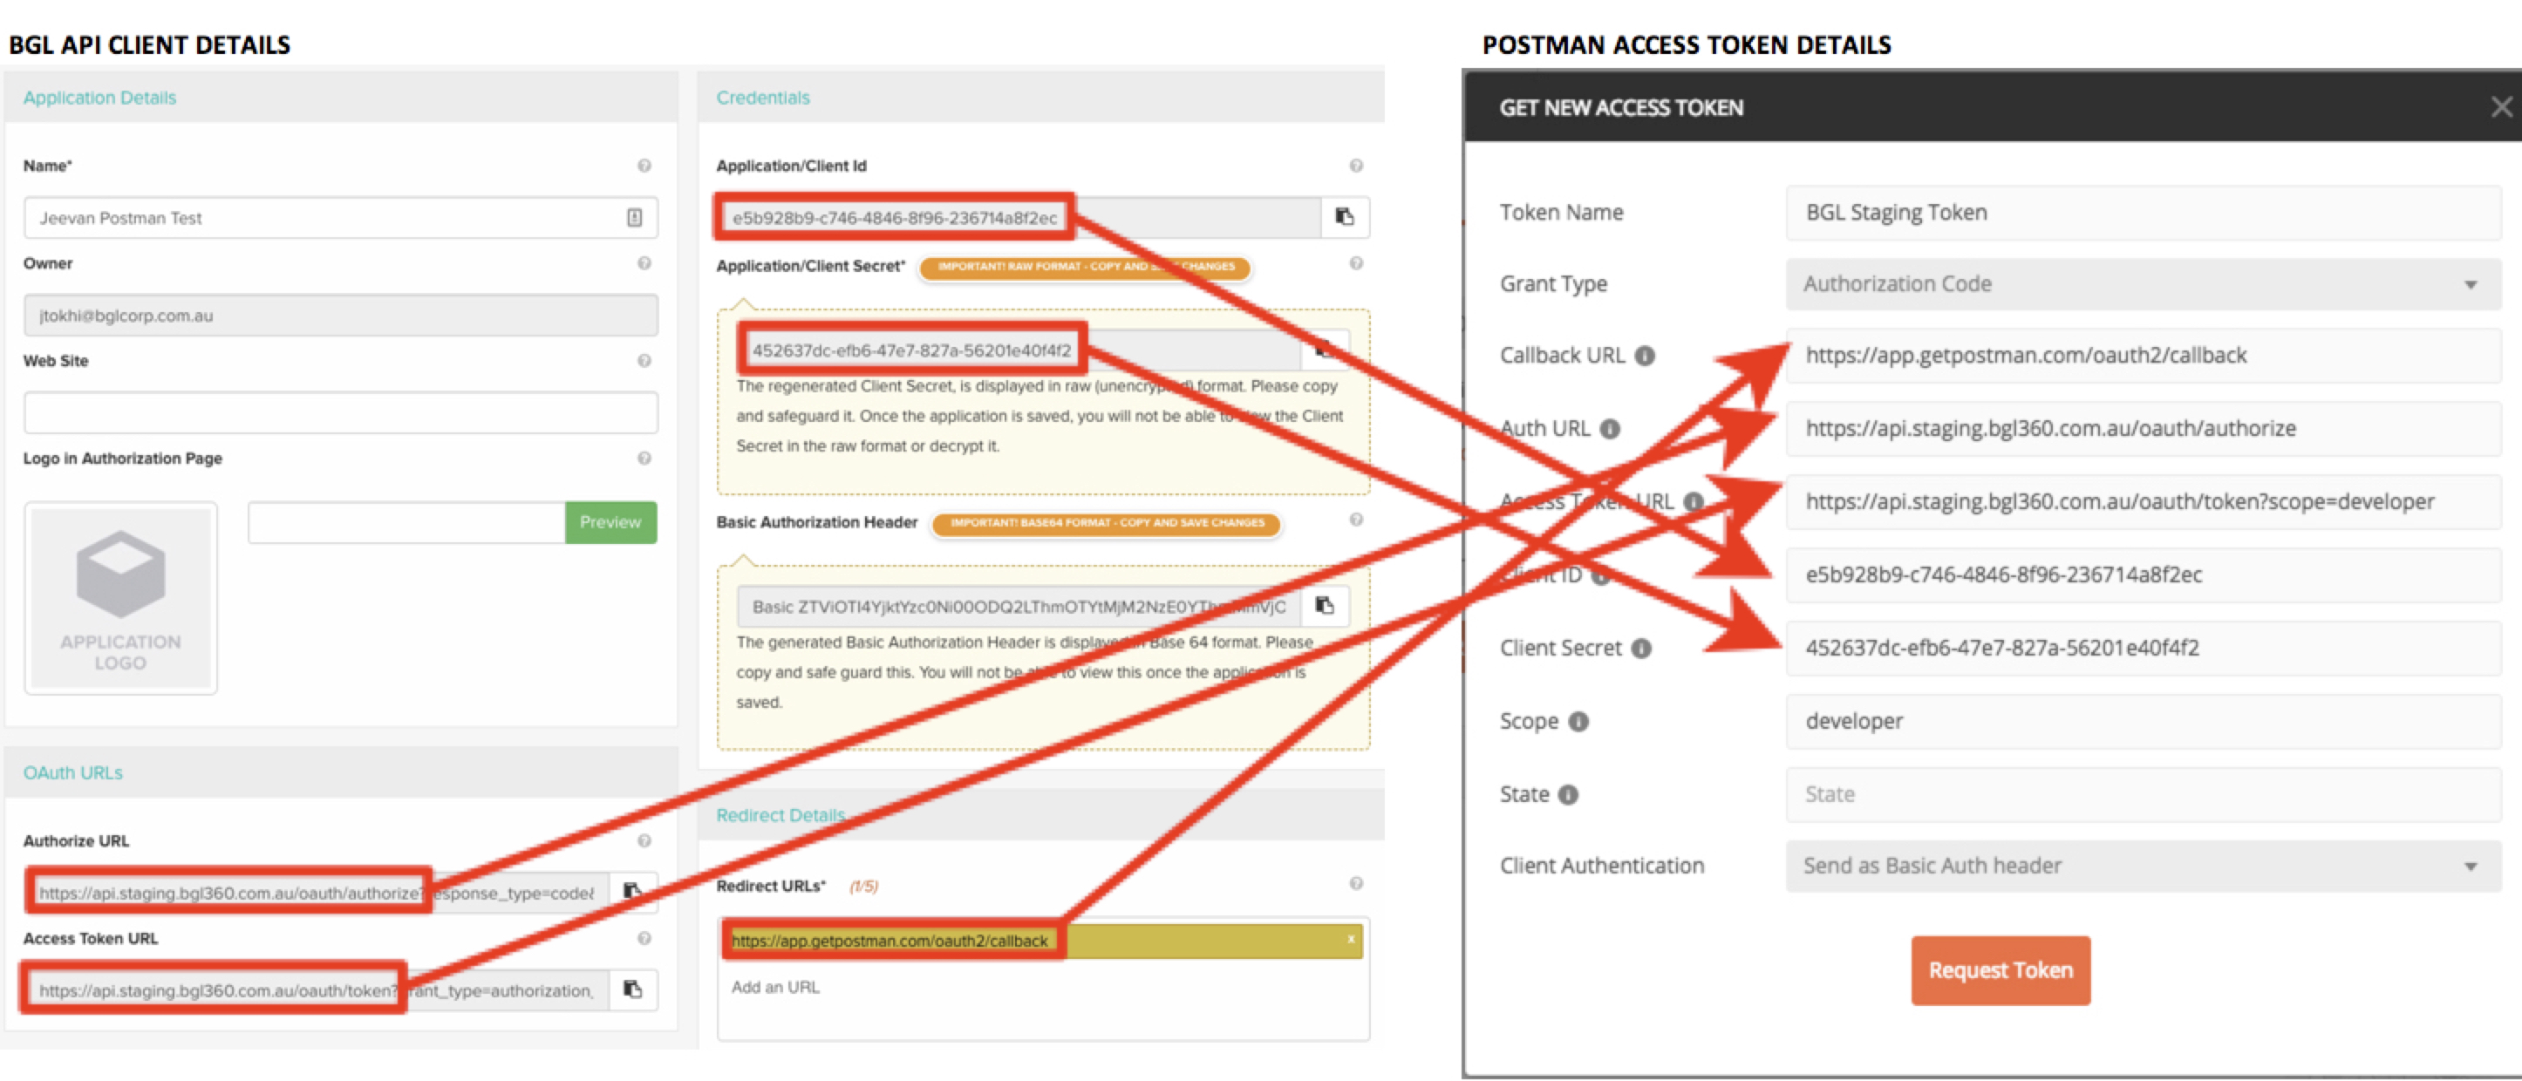Open help for OAuth Access Token URL
The image size is (2522, 1081).
pyautogui.click(x=644, y=938)
